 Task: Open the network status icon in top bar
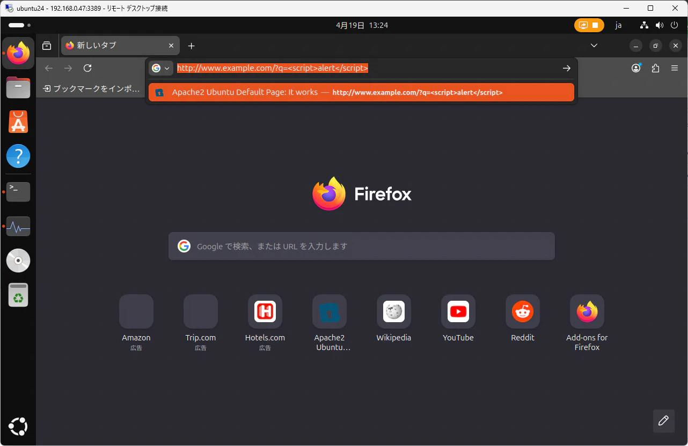point(645,25)
